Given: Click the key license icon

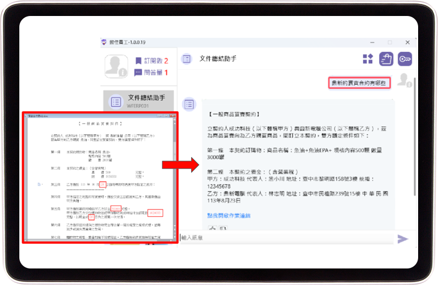Looking at the screenshot, I should click(405, 59).
